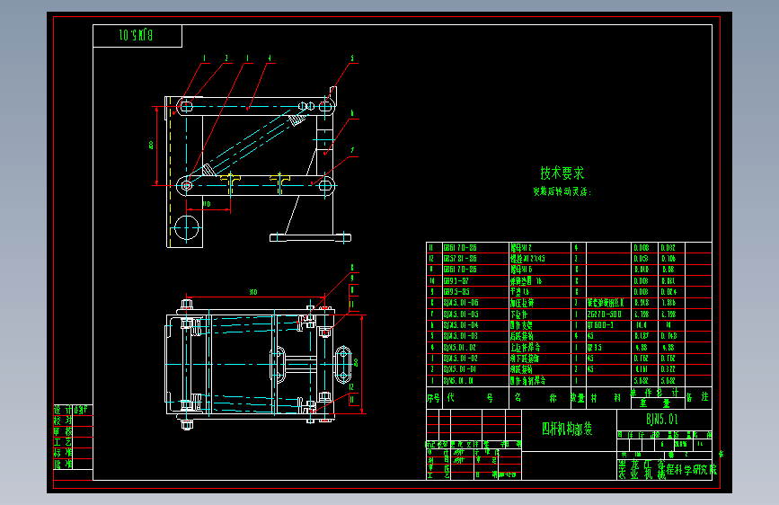
Task: Click the '四杆机构部装' title block name
Action: coord(567,429)
